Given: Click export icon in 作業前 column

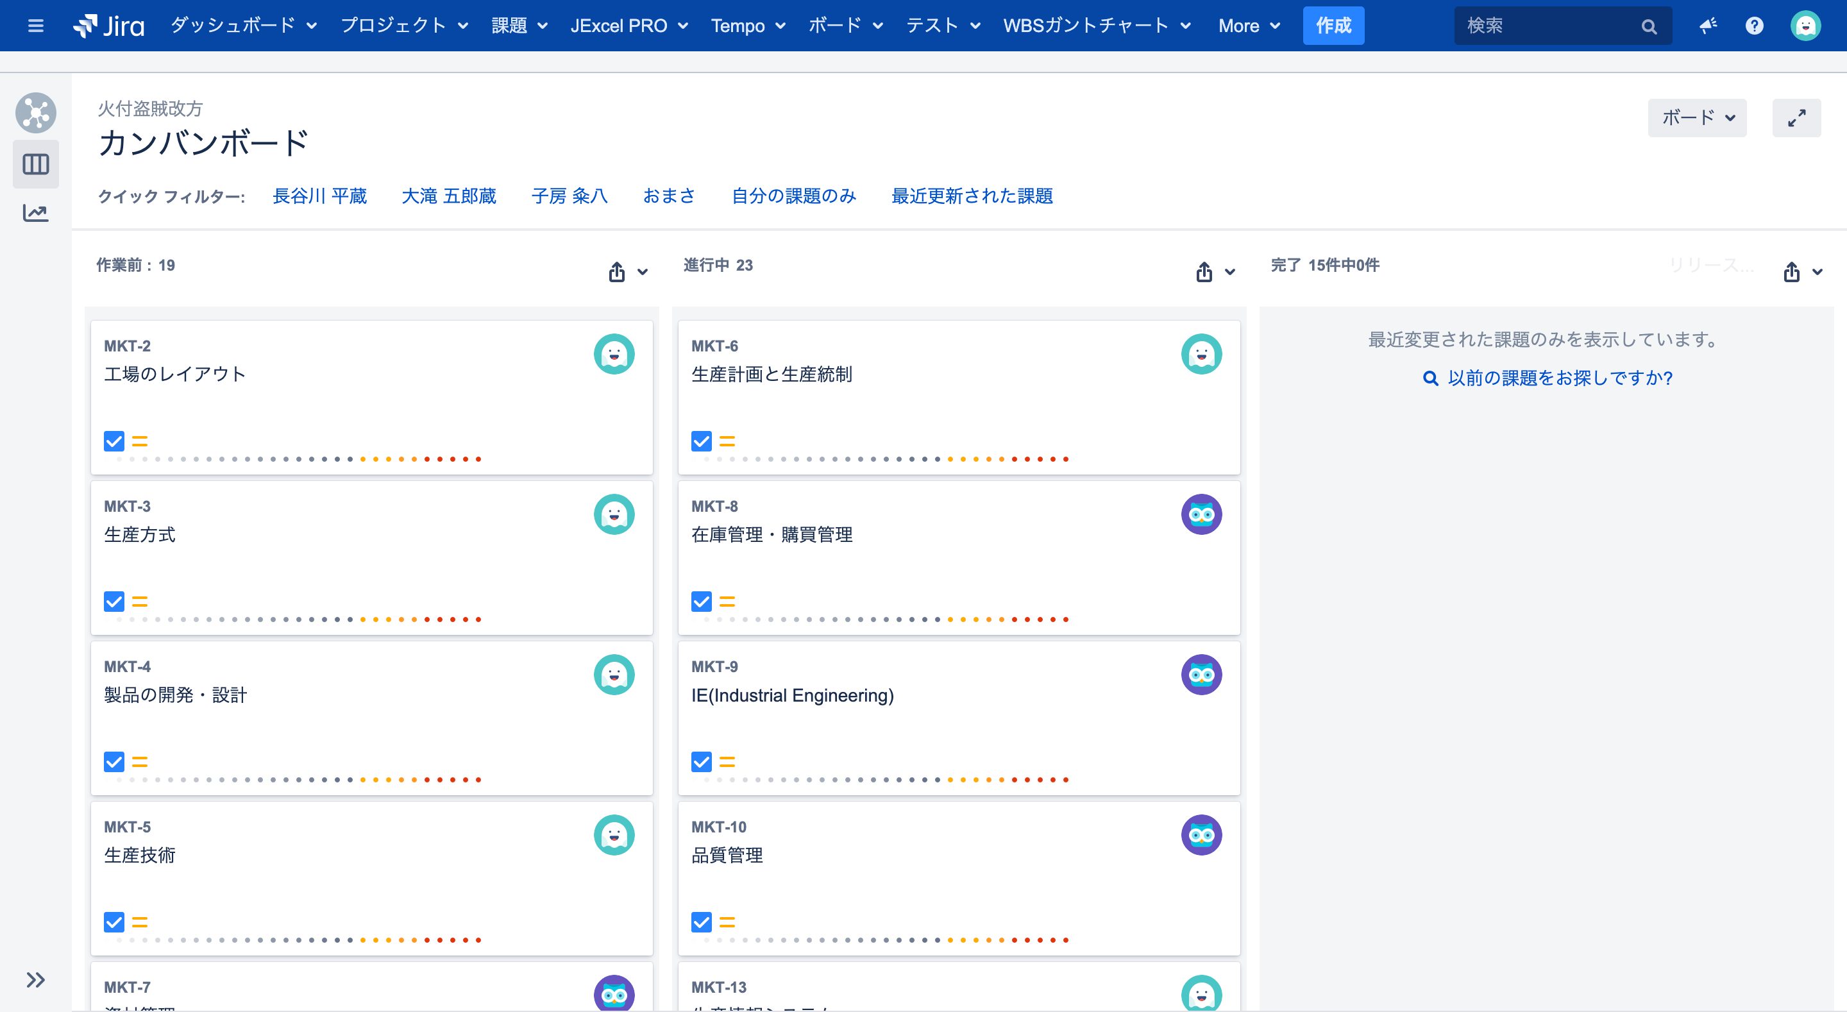Looking at the screenshot, I should 616,272.
